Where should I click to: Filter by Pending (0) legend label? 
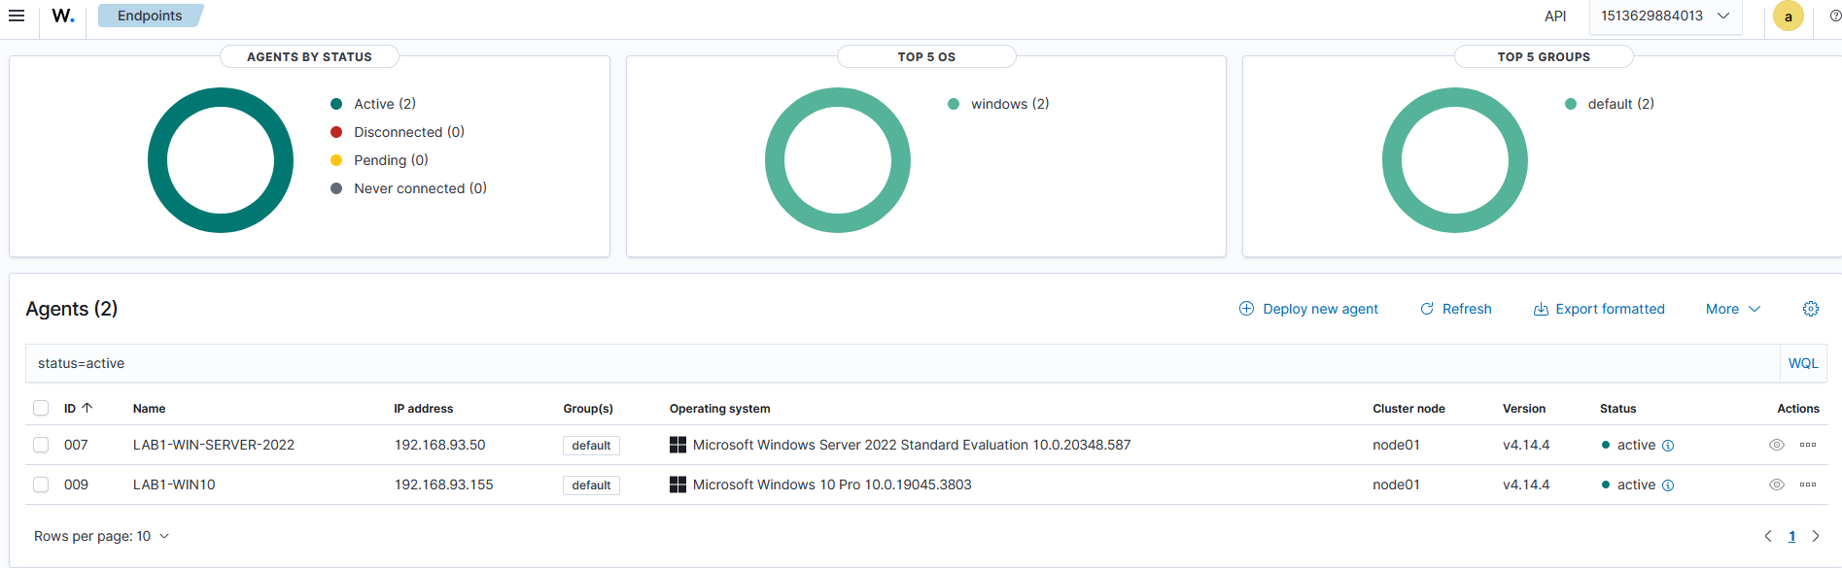[391, 160]
